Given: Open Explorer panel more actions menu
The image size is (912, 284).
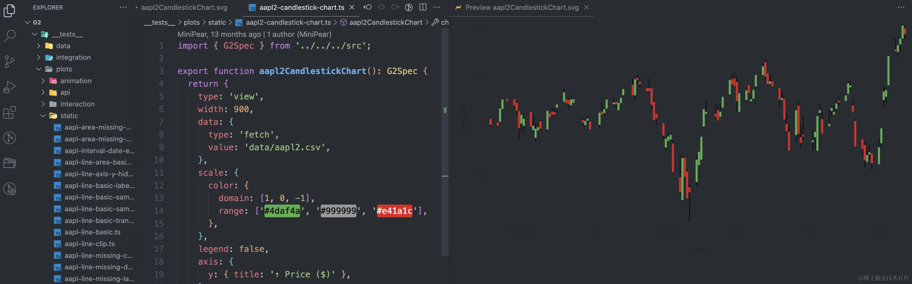Looking at the screenshot, I should tap(123, 7).
